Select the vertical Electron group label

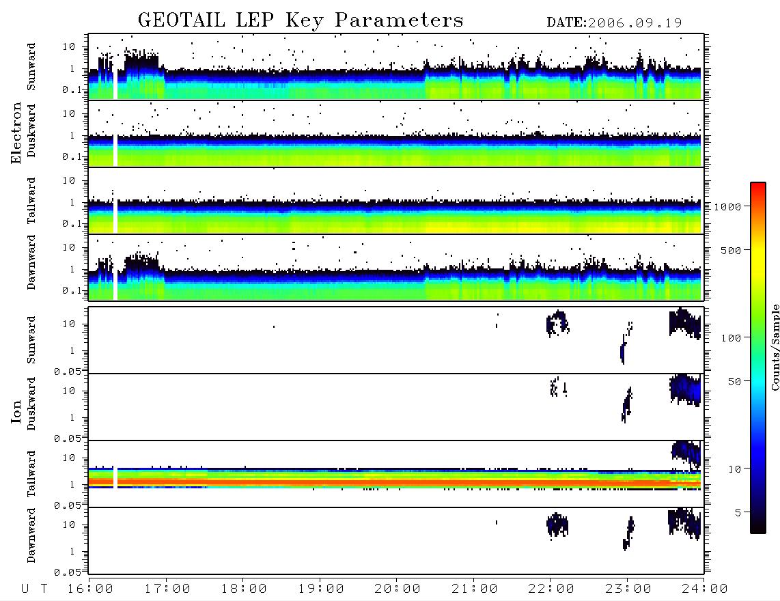[16, 133]
